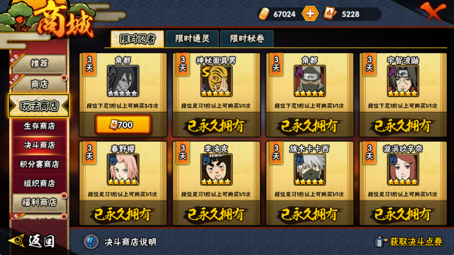The height and width of the screenshot is (255, 454).
Task: Select the 旗木卡卡西 ninja portrait
Action: (x=310, y=170)
